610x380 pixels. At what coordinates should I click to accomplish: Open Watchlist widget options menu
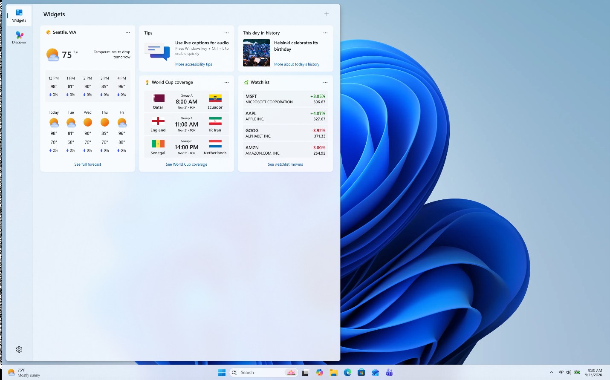(325, 82)
